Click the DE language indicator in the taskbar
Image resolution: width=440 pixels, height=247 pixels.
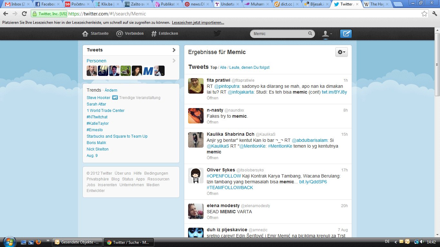[x=387, y=242]
